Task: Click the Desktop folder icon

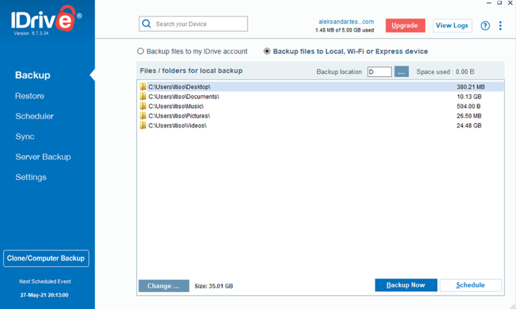Action: (143, 87)
